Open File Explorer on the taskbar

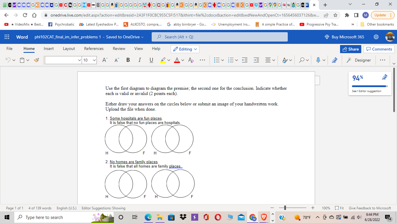click(160, 217)
